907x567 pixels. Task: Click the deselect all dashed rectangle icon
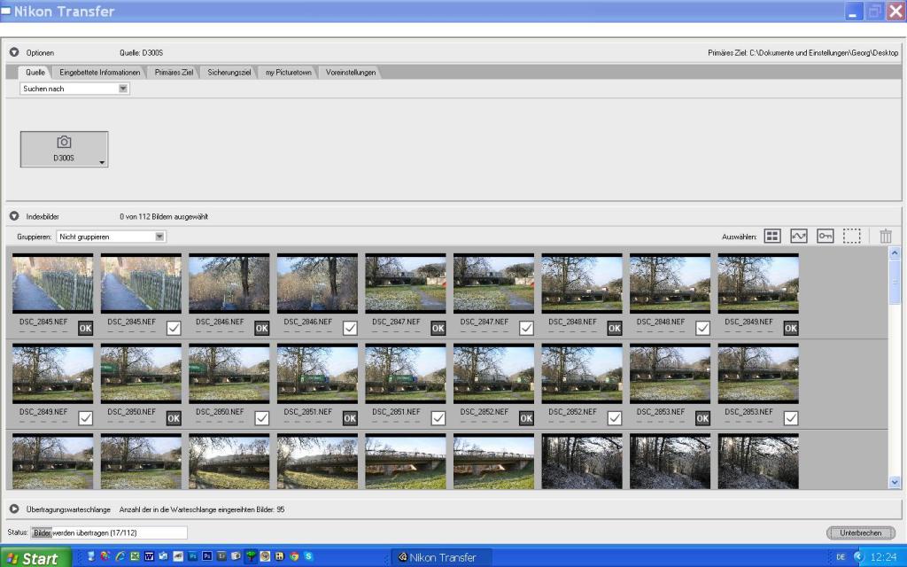(x=851, y=236)
